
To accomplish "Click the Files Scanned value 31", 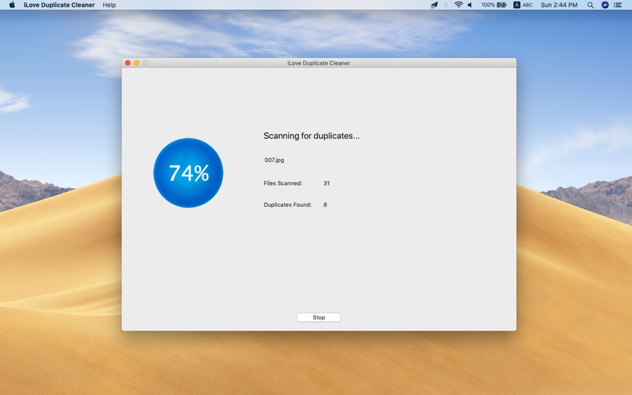I will click(x=327, y=183).
